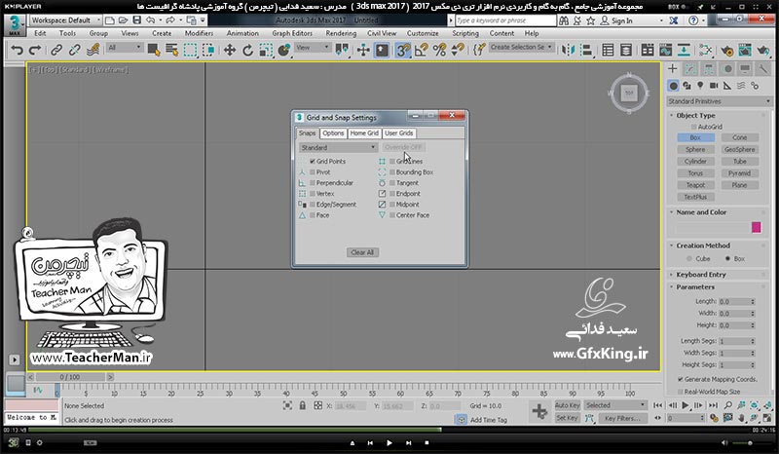Click the Clear All button
Screen dimensions: 779x454
[362, 252]
